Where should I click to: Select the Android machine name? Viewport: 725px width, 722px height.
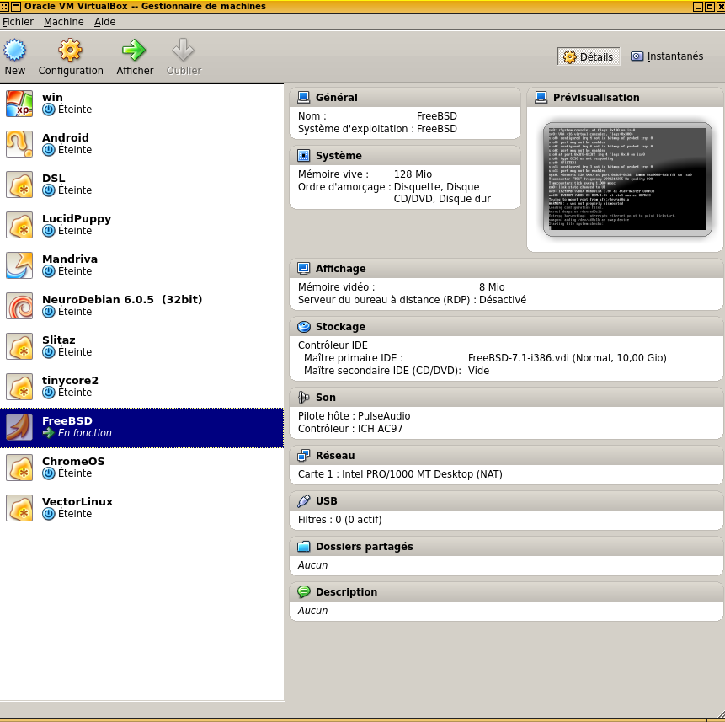[x=66, y=138]
